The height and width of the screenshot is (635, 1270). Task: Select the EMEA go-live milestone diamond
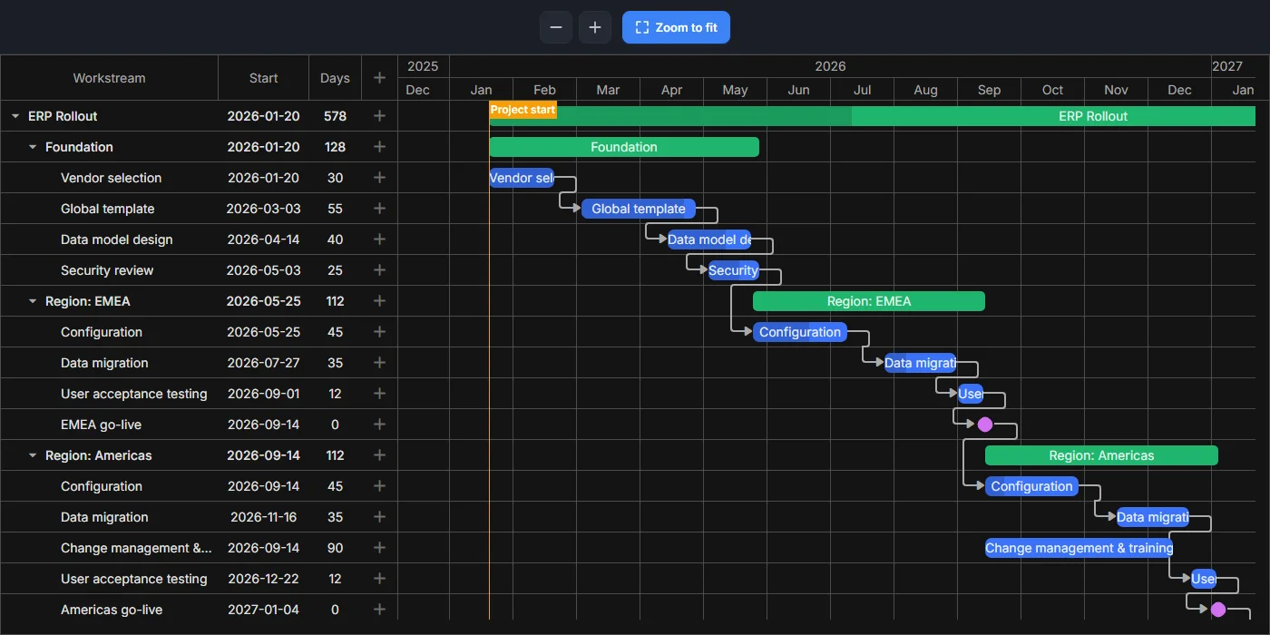985,425
